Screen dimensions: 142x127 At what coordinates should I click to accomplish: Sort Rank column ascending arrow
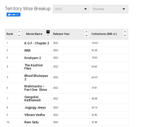19,32
